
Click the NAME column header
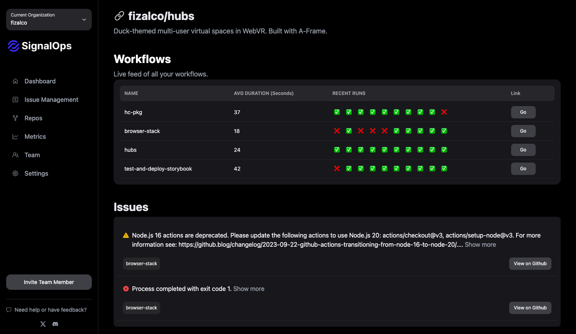click(131, 93)
